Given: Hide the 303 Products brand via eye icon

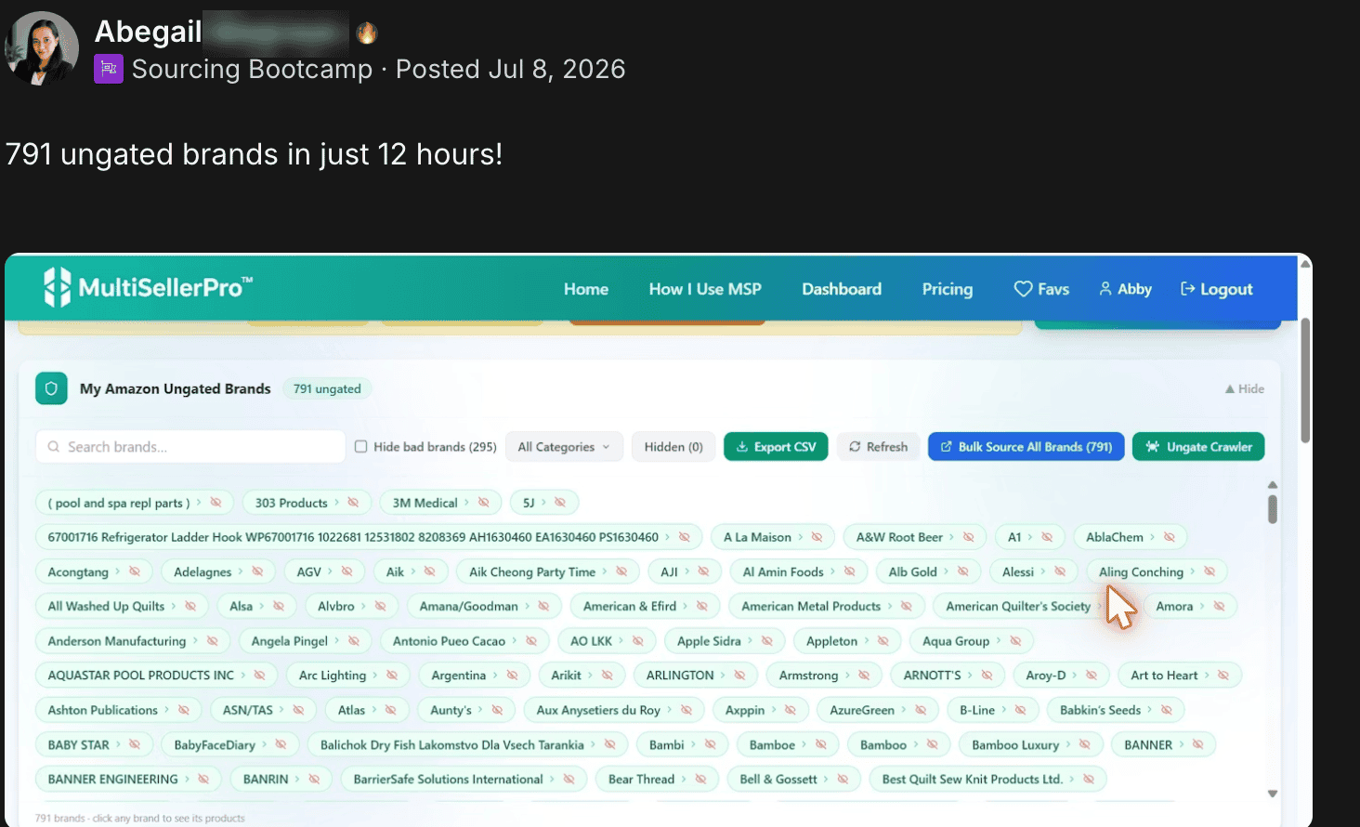Looking at the screenshot, I should point(353,503).
